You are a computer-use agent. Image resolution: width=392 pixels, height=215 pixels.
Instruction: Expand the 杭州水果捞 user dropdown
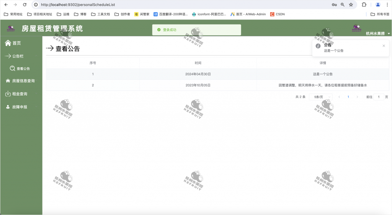[x=377, y=34]
